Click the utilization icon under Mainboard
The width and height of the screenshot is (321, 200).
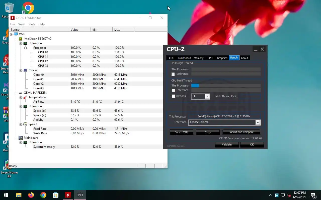[x=25, y=142]
